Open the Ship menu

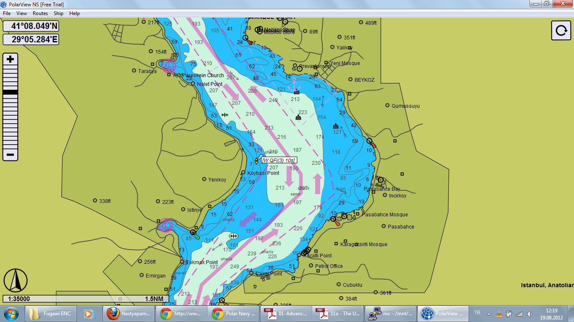pyautogui.click(x=58, y=13)
